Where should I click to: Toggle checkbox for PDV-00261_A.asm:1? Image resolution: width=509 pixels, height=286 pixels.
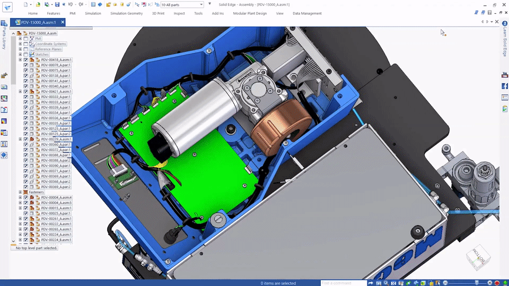pyautogui.click(x=25, y=219)
